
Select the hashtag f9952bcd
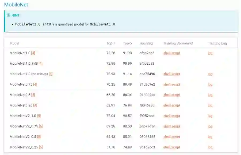coord(147,116)
